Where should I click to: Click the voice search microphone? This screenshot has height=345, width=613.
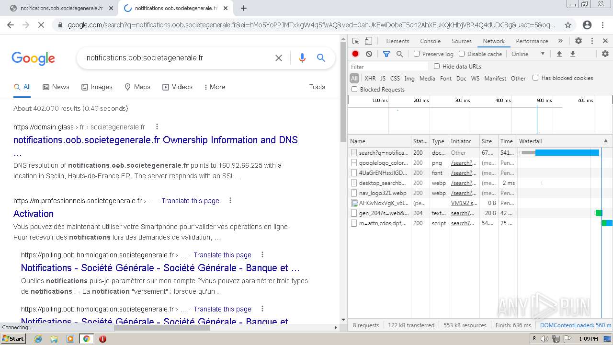[x=302, y=58]
